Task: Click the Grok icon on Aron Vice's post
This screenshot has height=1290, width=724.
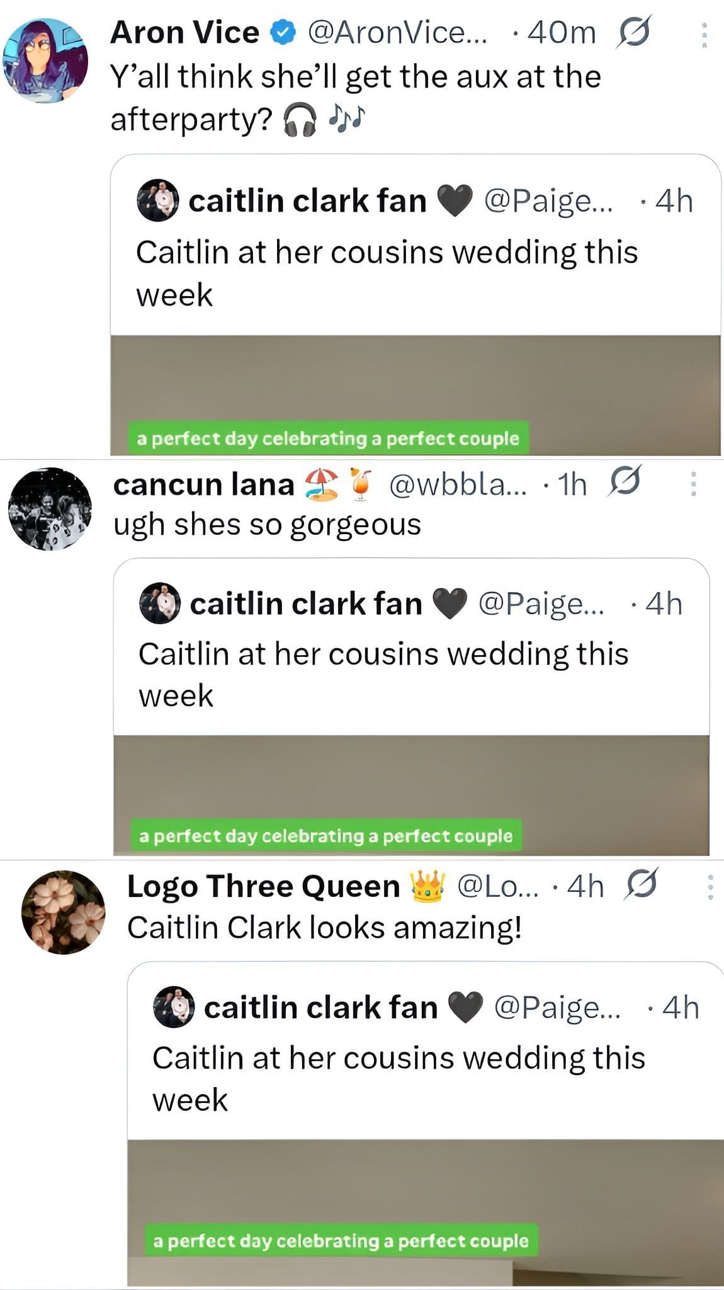Action: tap(633, 31)
